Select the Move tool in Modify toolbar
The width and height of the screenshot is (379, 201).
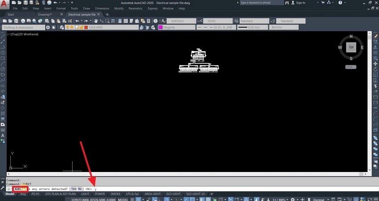click(375, 64)
